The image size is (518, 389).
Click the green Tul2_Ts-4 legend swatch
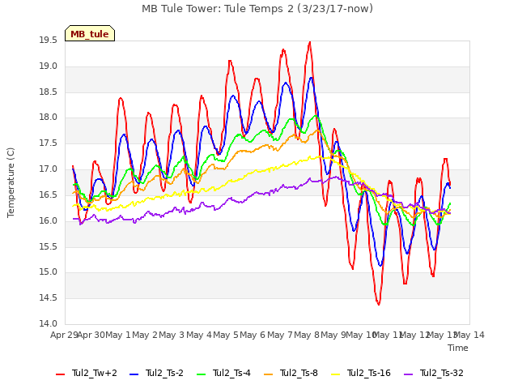(201, 374)
